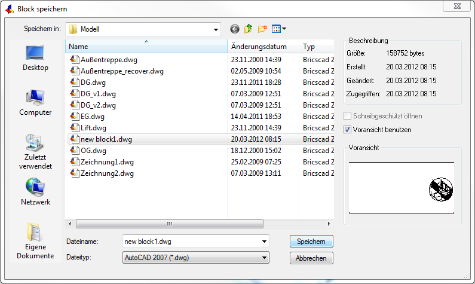Expand the Dateiname dropdown arrow

pos(264,242)
